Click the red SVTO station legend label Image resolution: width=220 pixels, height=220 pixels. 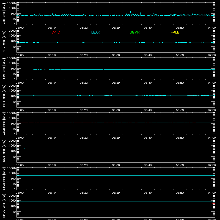pyautogui.click(x=56, y=32)
